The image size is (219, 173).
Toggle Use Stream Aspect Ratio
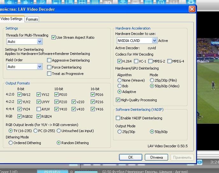click(54, 37)
